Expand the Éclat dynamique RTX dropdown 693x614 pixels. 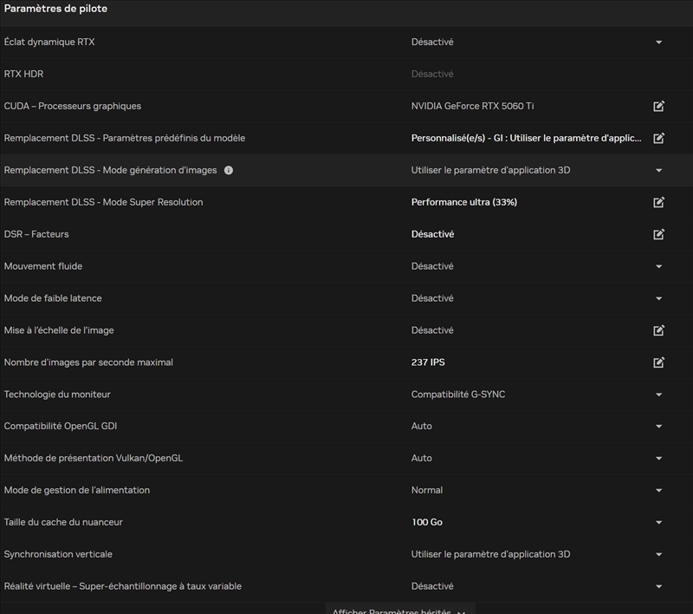(x=658, y=42)
